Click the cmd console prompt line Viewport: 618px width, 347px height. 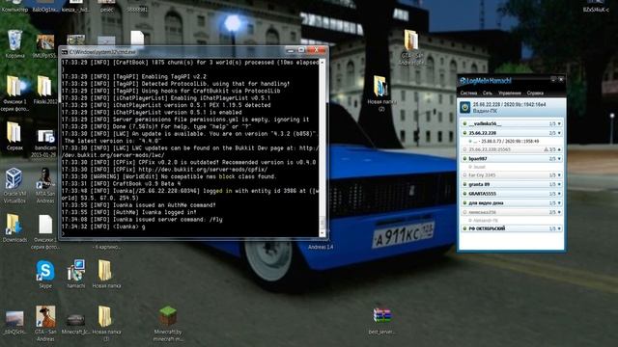[x=190, y=233]
